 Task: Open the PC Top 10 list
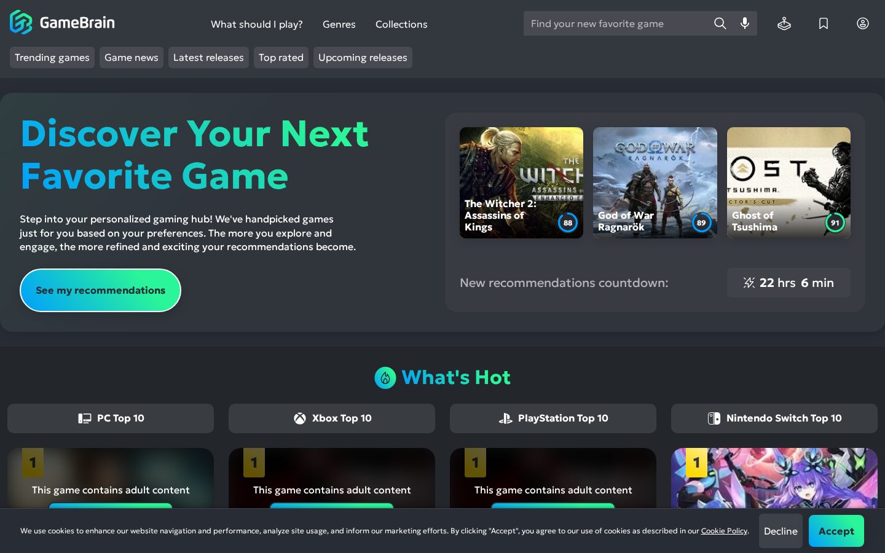tap(111, 418)
